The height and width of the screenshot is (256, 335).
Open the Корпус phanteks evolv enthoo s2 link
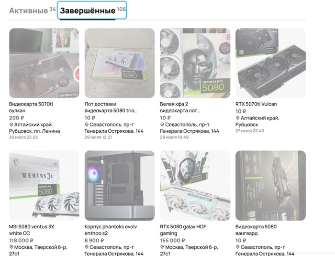111,230
